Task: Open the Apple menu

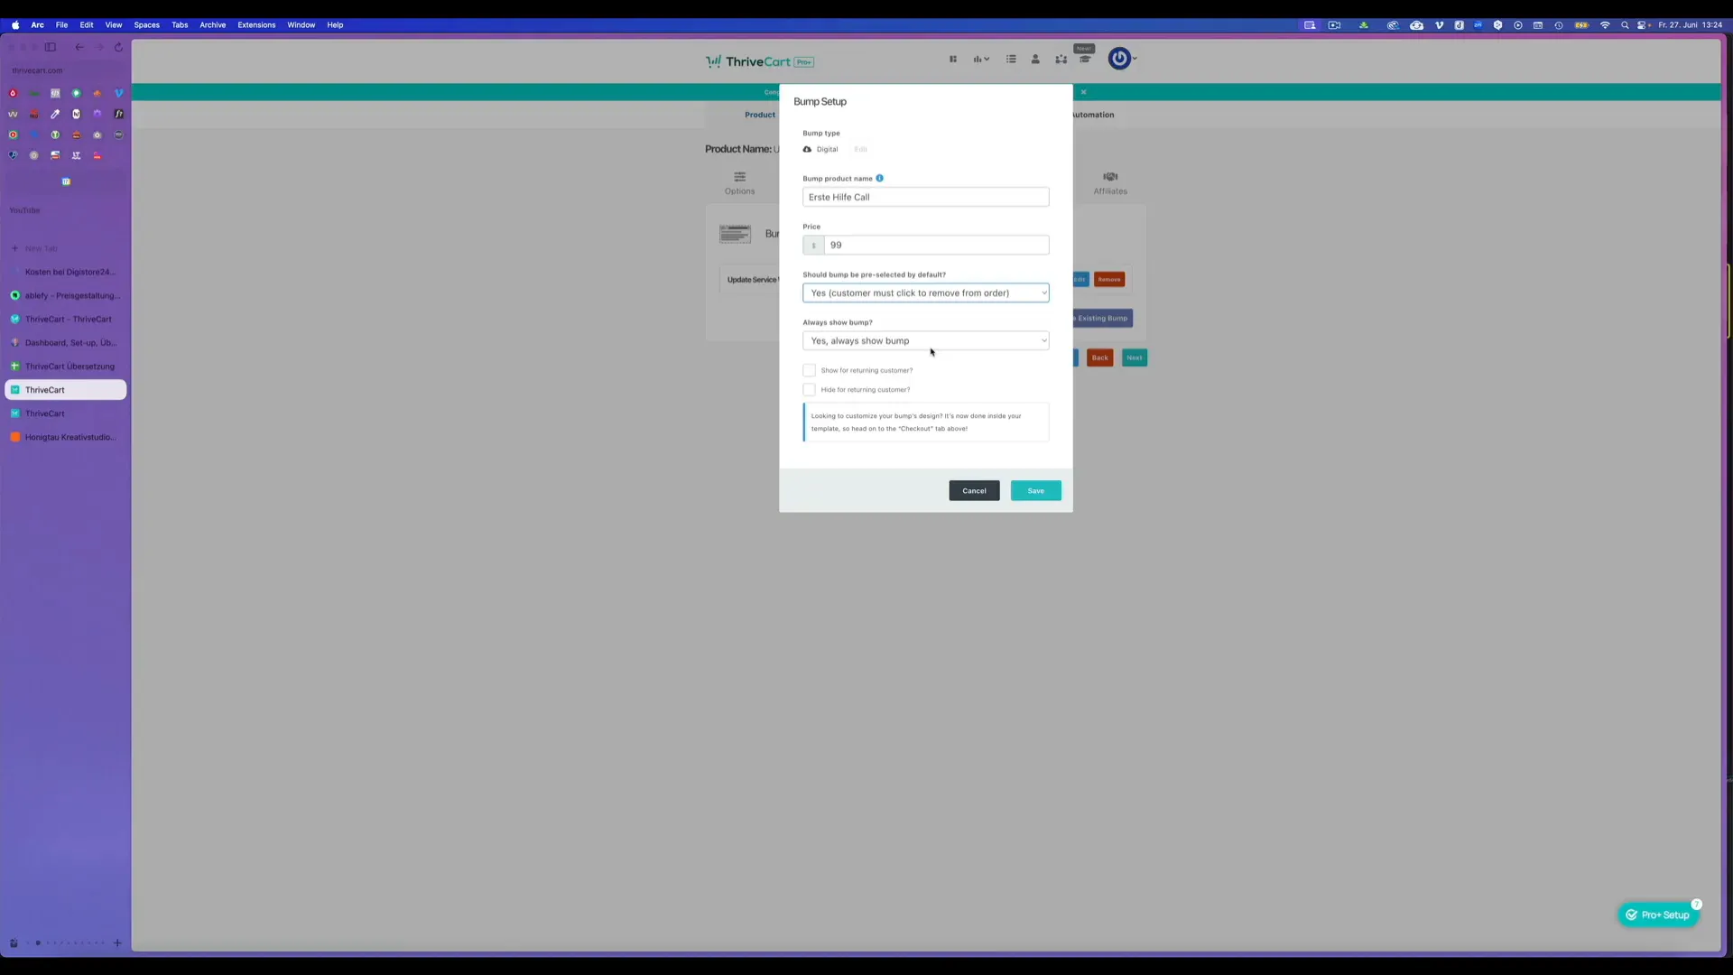Action: pyautogui.click(x=15, y=25)
